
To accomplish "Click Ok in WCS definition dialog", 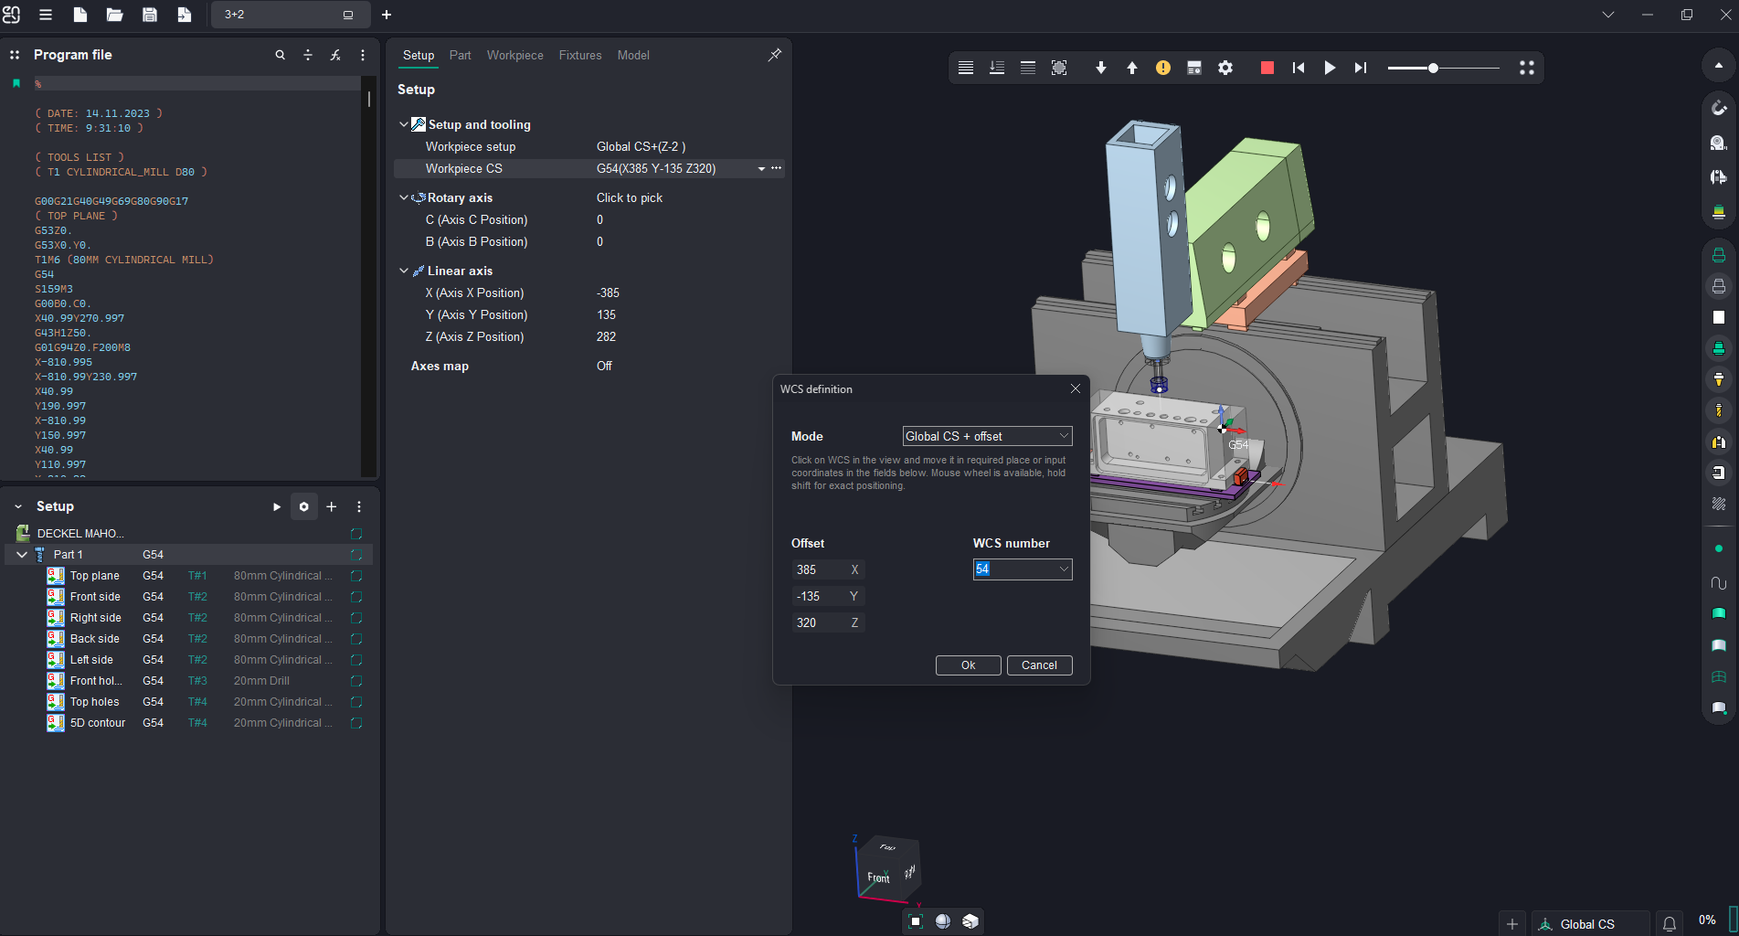I will (968, 665).
